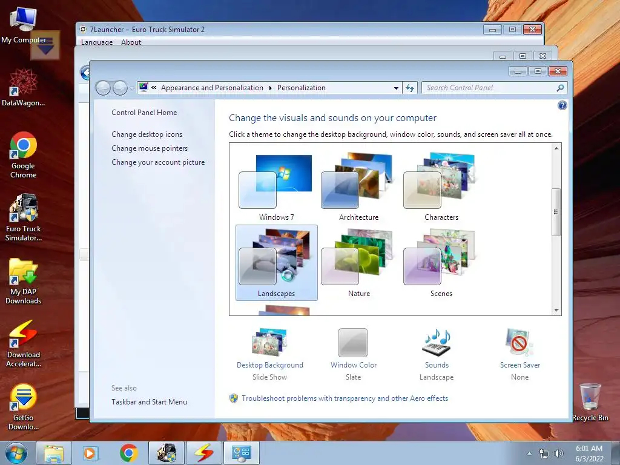Click the volume speaker tray icon
Screen dimensions: 620x465
[558, 453]
